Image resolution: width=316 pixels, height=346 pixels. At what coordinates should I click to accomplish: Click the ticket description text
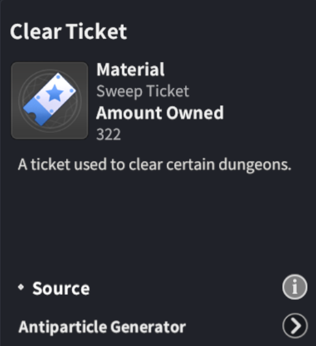pos(154,165)
